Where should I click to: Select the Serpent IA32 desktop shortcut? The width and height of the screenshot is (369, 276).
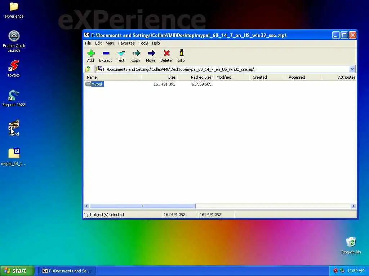pyautogui.click(x=14, y=98)
